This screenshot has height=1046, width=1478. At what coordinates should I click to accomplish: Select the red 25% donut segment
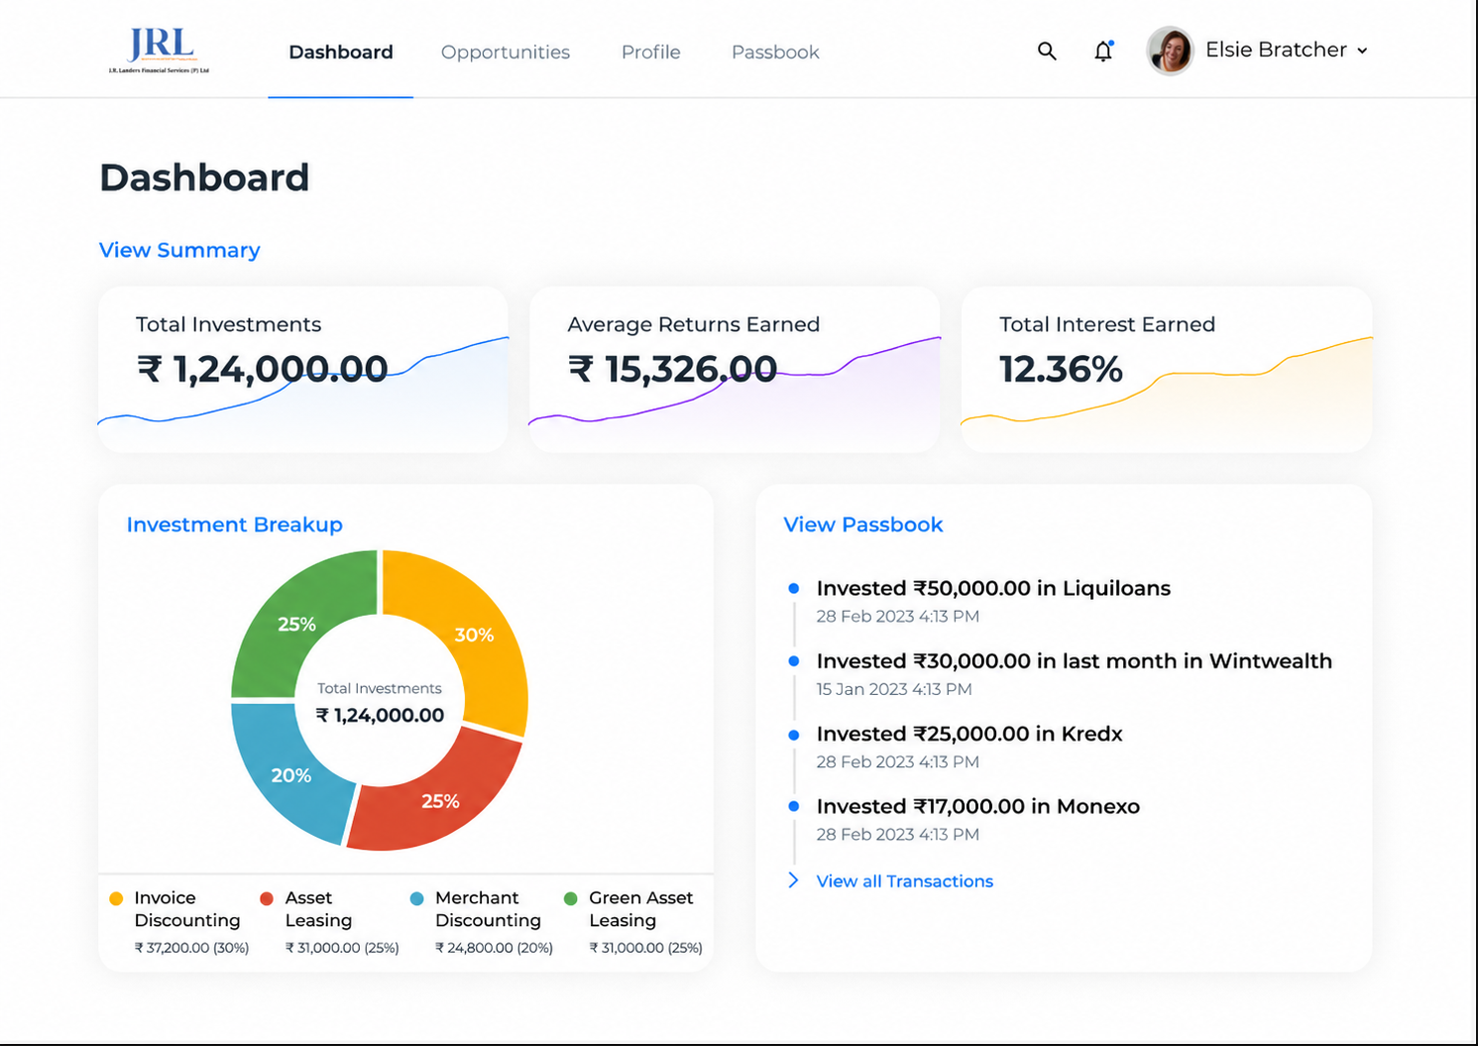440,801
